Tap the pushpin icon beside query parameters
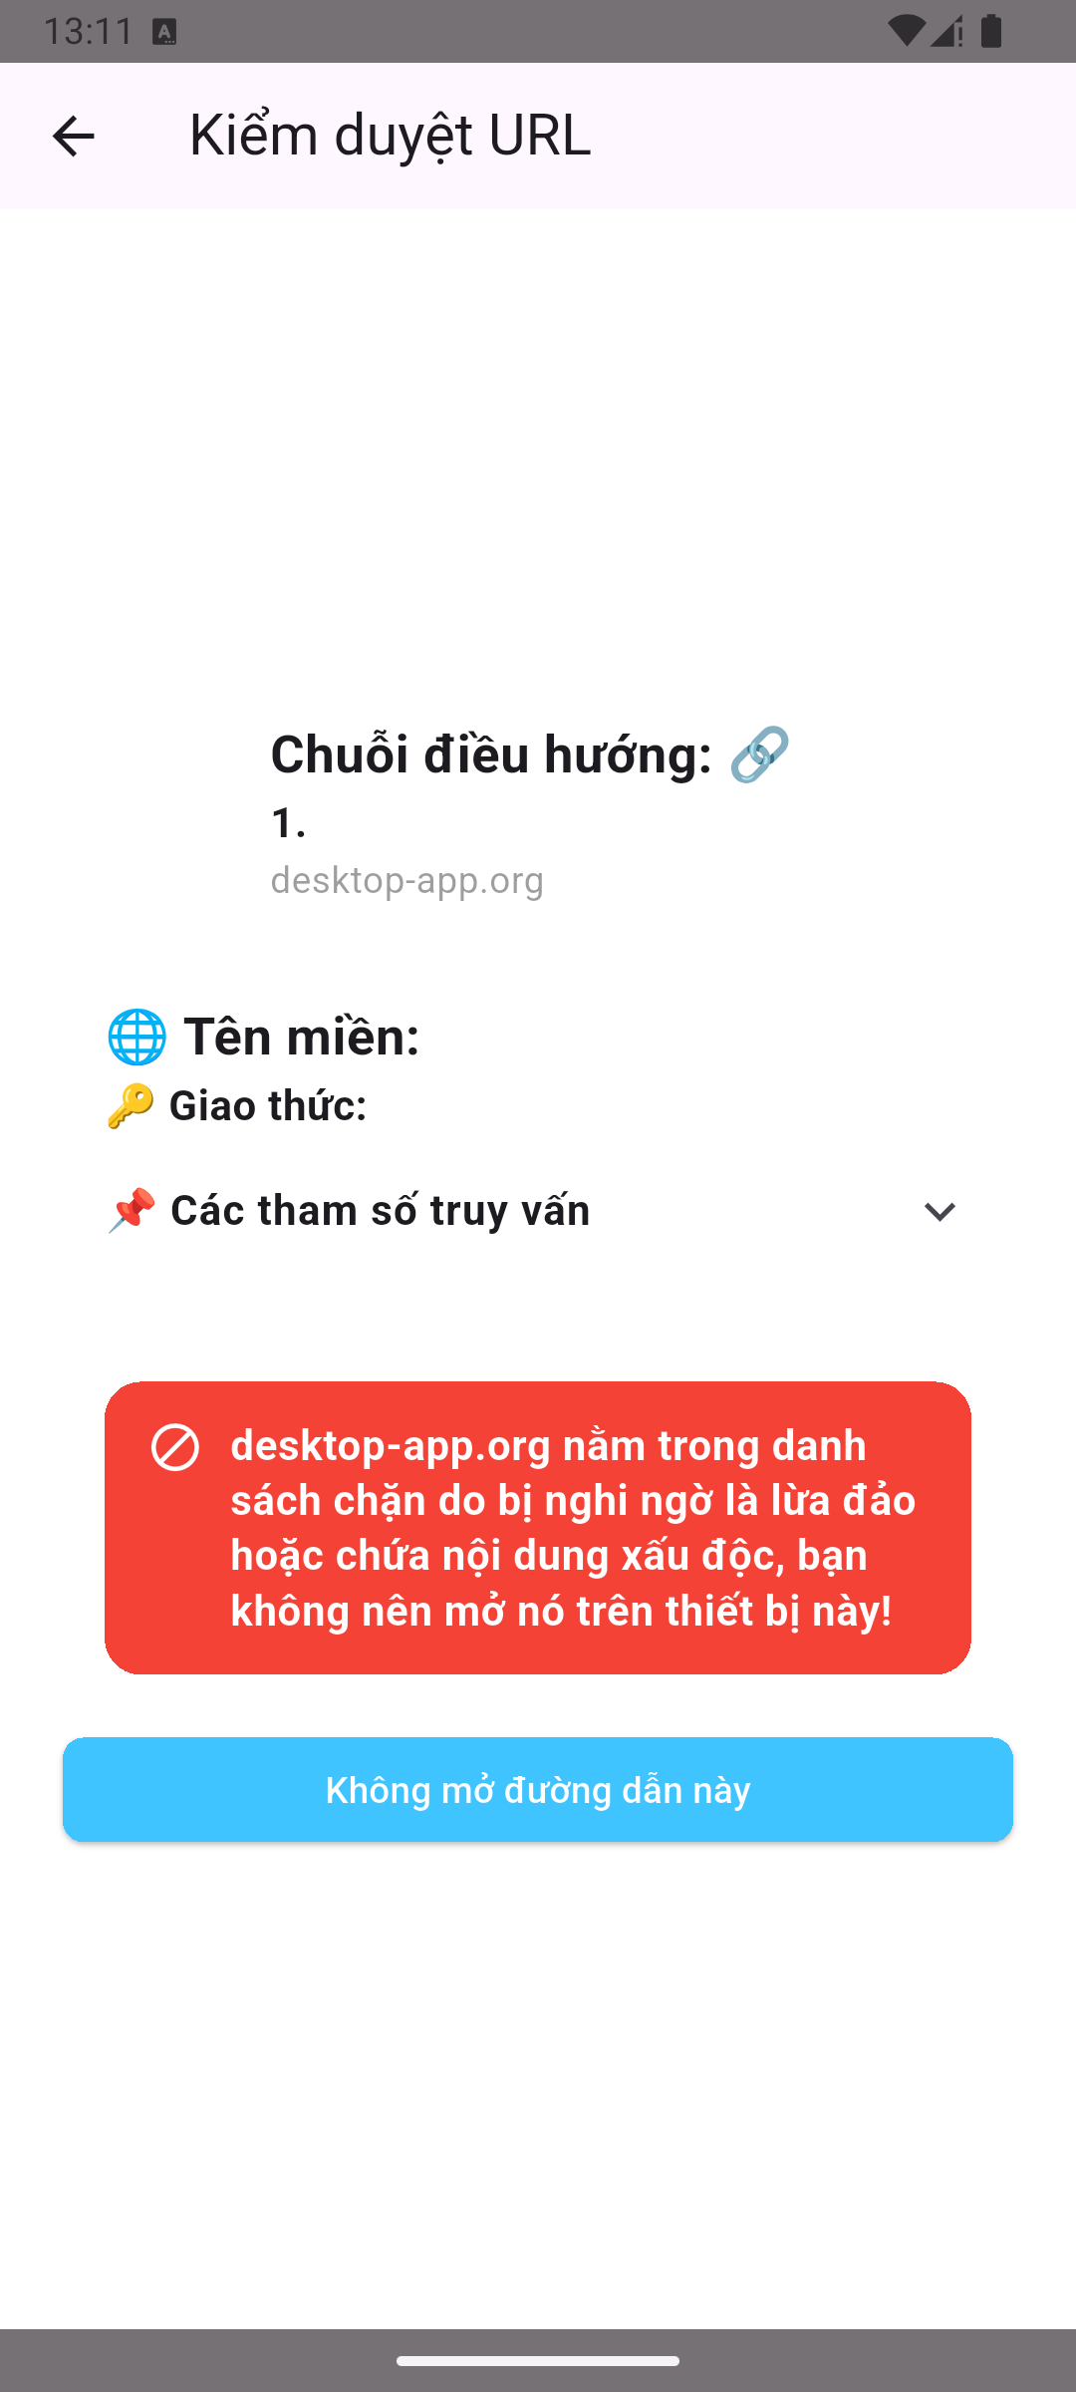Screen dimensions: 1076x2392 pyautogui.click(x=132, y=1211)
